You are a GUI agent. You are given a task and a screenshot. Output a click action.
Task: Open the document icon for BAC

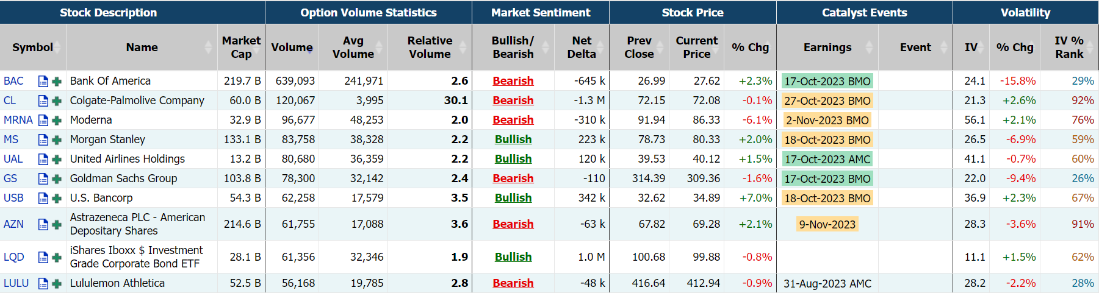43,81
